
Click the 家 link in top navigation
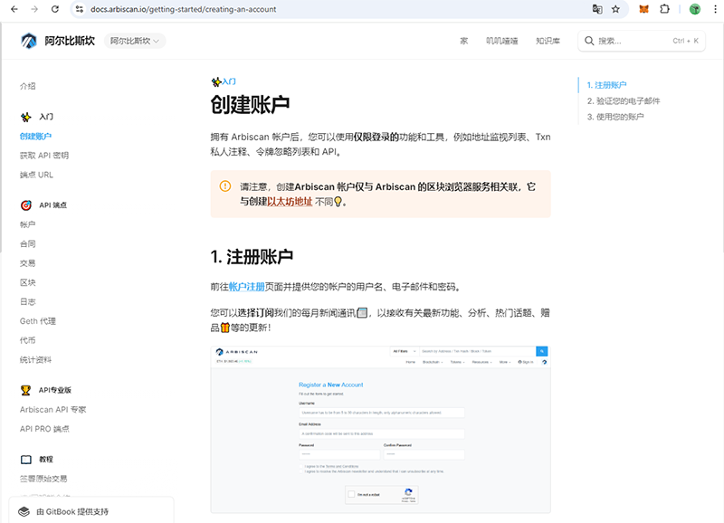pos(464,41)
